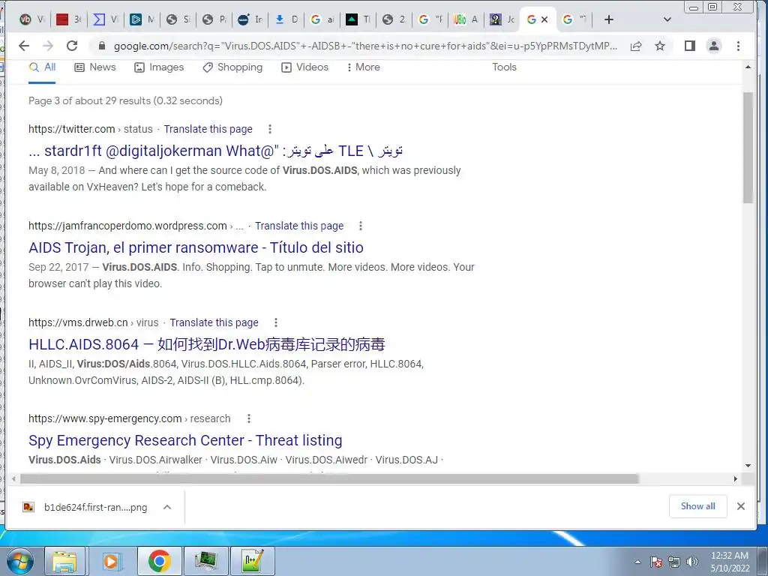768x576 pixels.
Task: Open Action Center flag icon
Action: pos(656,562)
